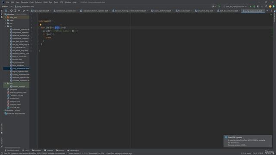Open the Terminal tool window
This screenshot has width=276, height=155.
pos(49,150)
